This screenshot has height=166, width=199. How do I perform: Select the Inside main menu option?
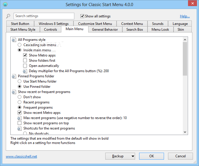[x=19, y=50]
